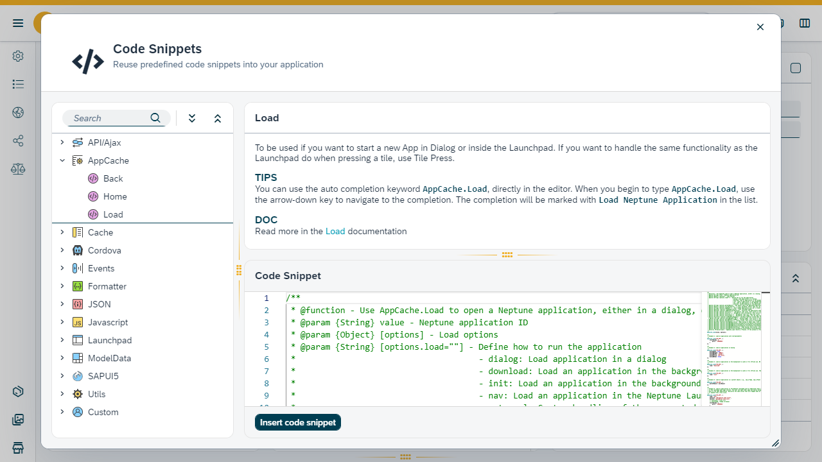Click the JSON category icon
822x462 pixels.
tap(78, 304)
